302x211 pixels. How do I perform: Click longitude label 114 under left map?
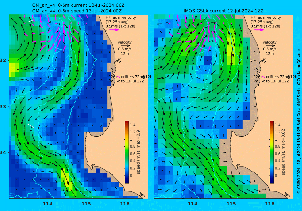pos(48,204)
